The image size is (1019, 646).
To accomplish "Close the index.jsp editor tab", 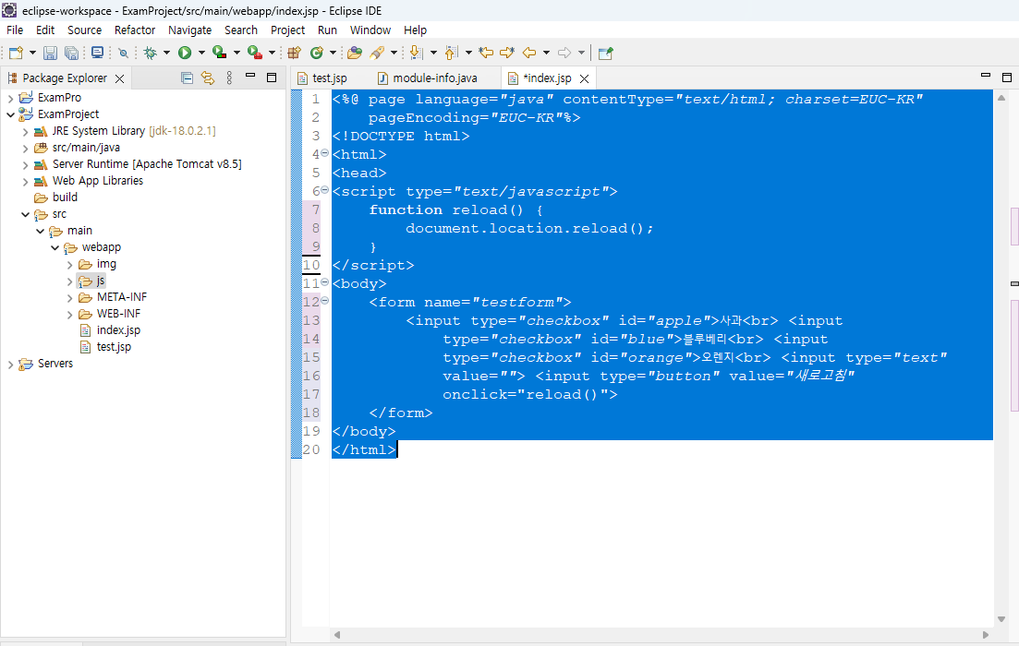I will [x=584, y=78].
